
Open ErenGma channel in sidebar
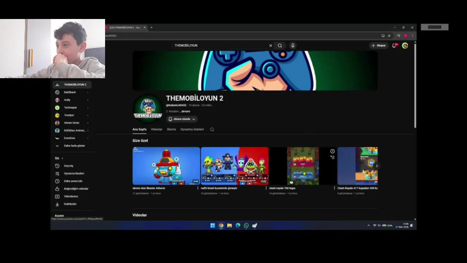(72, 138)
